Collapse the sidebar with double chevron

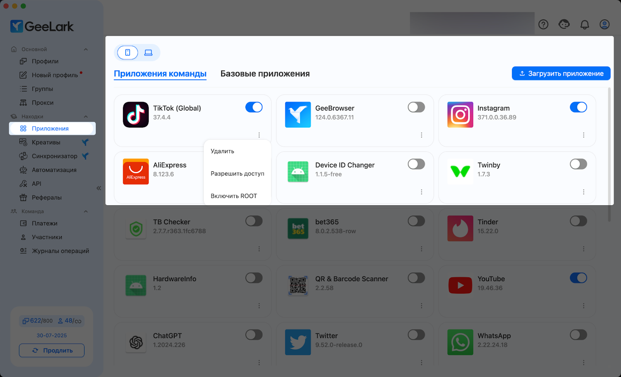pyautogui.click(x=99, y=188)
